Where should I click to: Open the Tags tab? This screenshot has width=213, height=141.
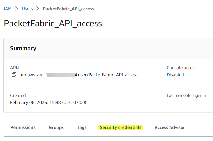click(x=82, y=127)
